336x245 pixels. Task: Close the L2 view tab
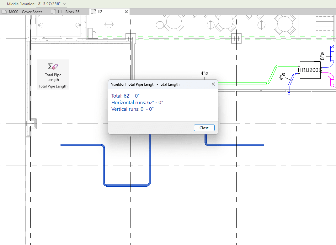click(126, 12)
